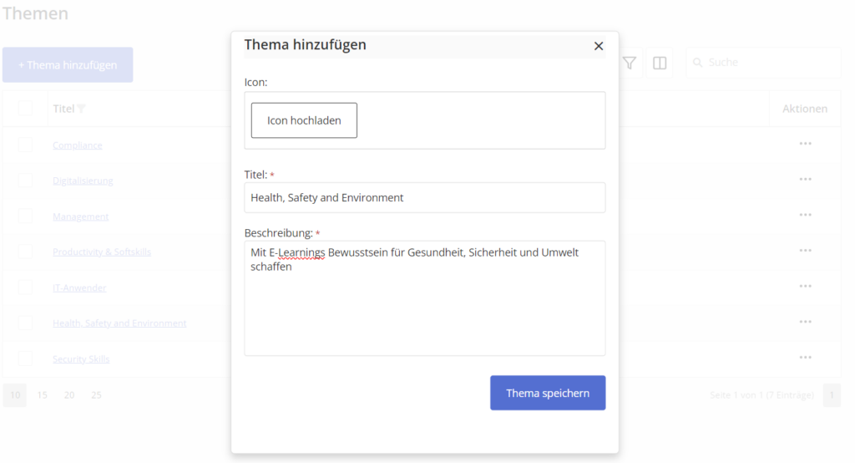Select the Digitalisierung row checkbox
Screen dimensions: 855x463
(x=25, y=181)
